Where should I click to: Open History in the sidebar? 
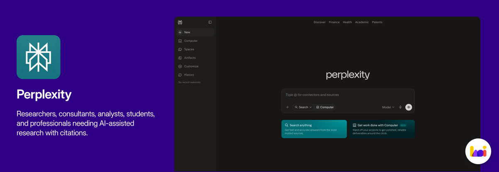click(x=195, y=75)
